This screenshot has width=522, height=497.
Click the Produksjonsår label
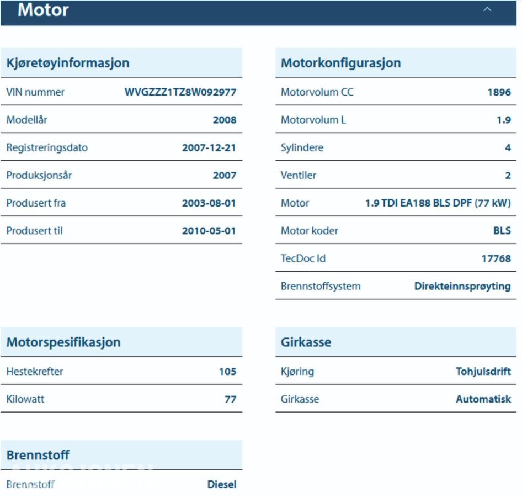[39, 175]
